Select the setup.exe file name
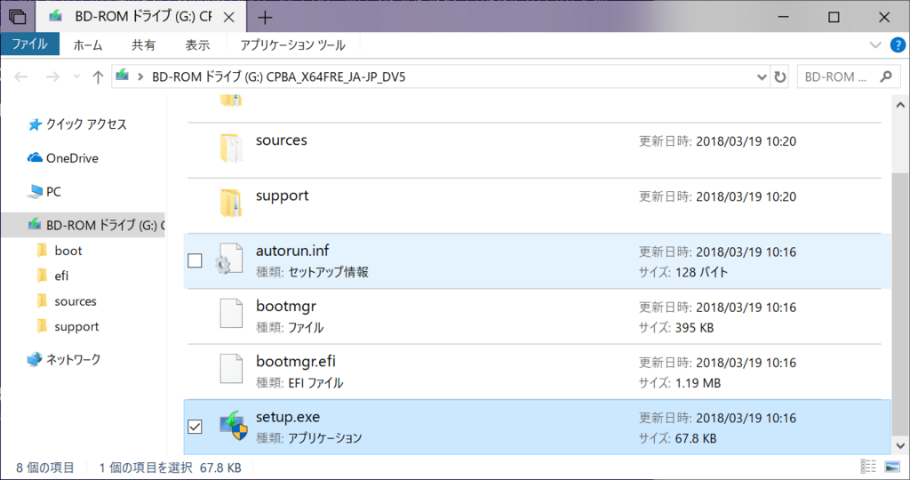This screenshot has width=910, height=480. [x=288, y=417]
